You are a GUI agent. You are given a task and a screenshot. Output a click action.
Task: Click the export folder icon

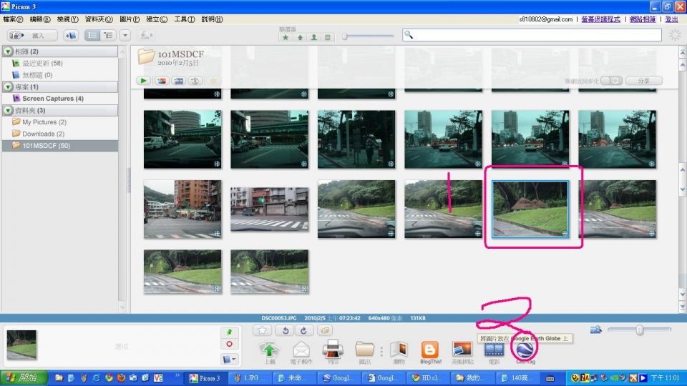pyautogui.click(x=365, y=349)
